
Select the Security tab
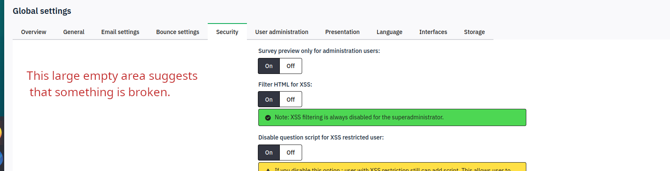pyautogui.click(x=227, y=32)
